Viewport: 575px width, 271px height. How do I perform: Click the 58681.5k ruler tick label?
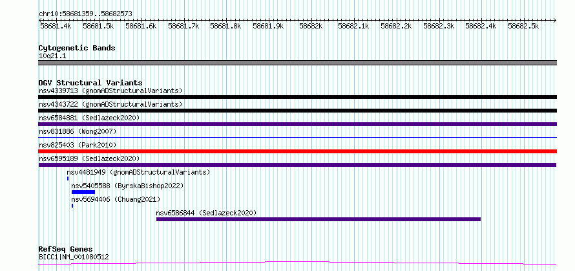click(x=98, y=26)
